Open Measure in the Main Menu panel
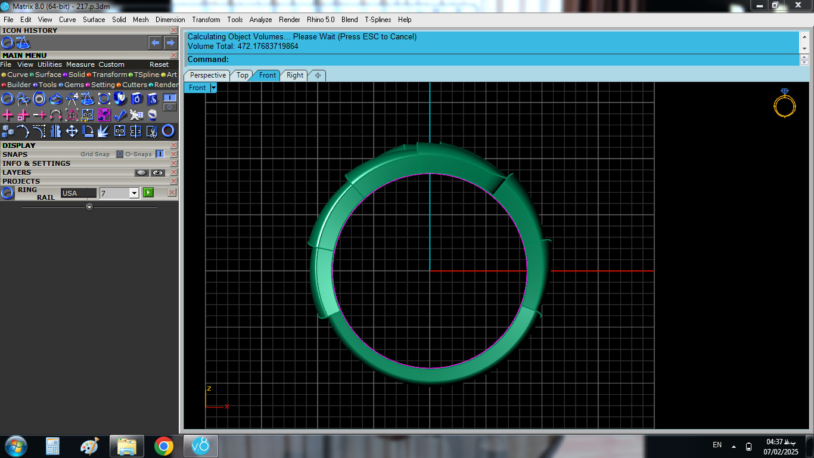The image size is (814, 458). tap(80, 64)
